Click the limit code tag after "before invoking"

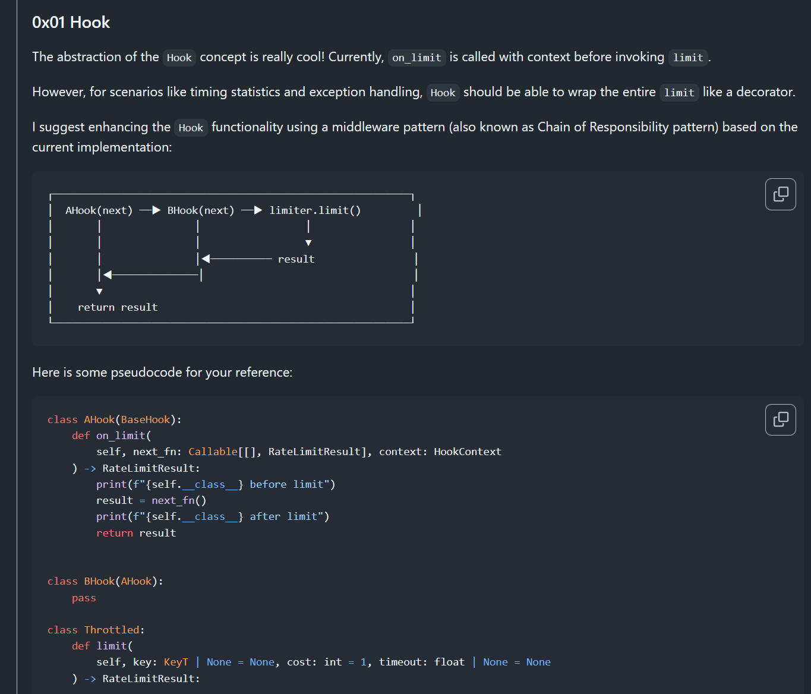point(687,58)
